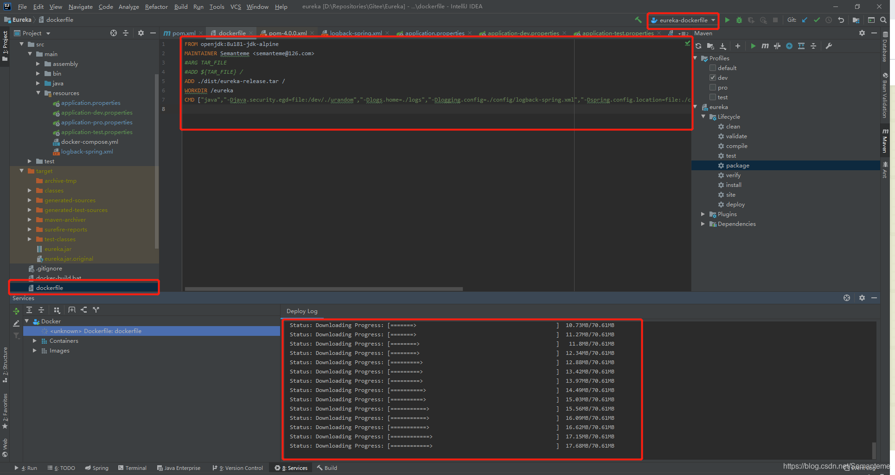This screenshot has width=895, height=475.
Task: Click Git update project arrow
Action: [805, 20]
